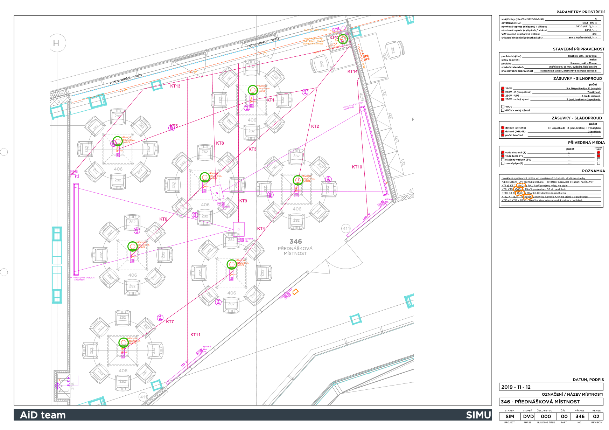The width and height of the screenshot is (609, 430).
Task: Select the green-circled floor box left of KT1
Action: [x=252, y=90]
